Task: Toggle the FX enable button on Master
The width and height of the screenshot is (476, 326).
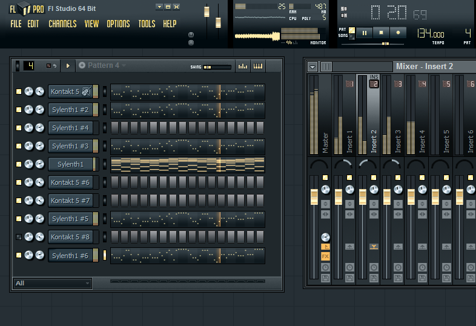Action: pos(325,256)
